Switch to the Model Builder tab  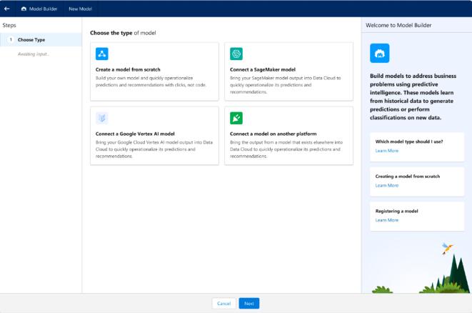pos(42,9)
